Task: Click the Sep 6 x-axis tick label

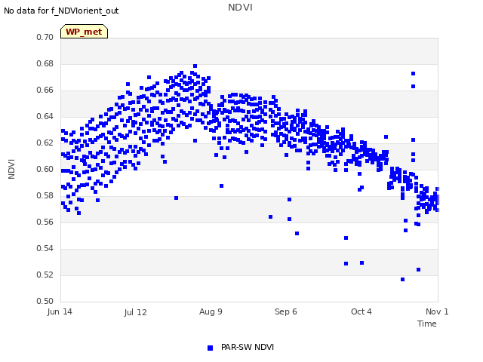Action: (x=286, y=311)
